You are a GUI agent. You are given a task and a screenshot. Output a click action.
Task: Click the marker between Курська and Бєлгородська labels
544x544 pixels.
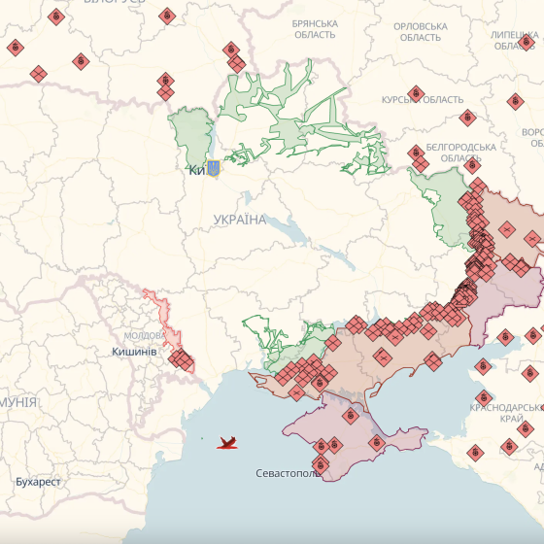point(467,118)
